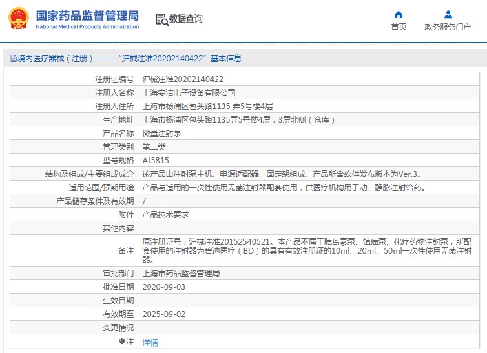
Task: Click the 注册人住所 label
Action: coord(114,106)
